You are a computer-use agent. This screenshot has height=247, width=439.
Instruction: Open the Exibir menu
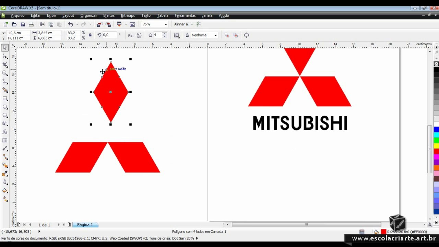tap(51, 15)
